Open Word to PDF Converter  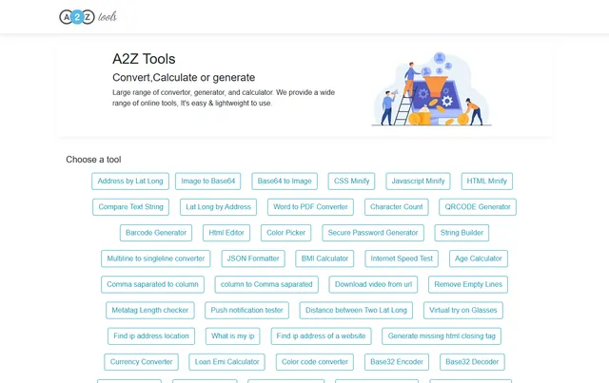(310, 207)
